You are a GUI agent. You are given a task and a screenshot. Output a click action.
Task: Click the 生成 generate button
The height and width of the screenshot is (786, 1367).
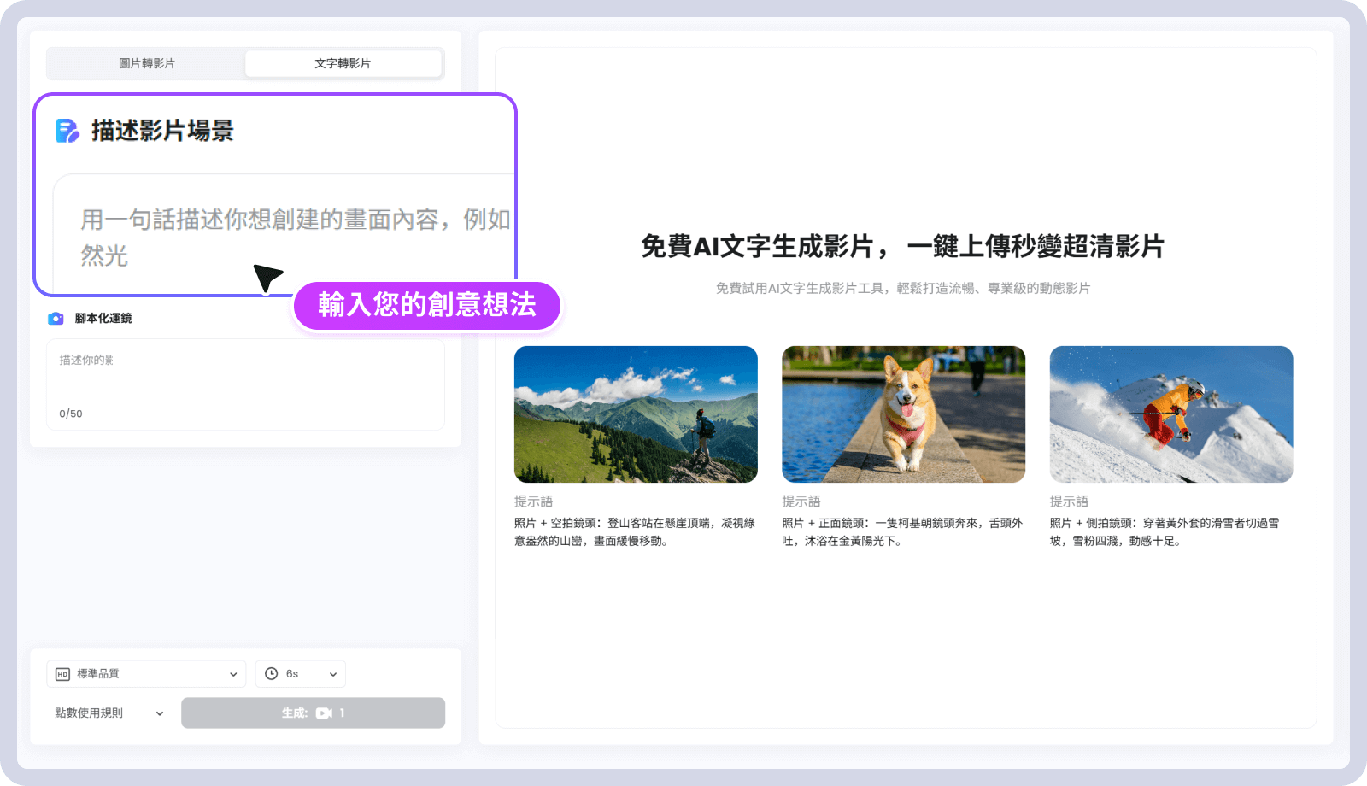click(313, 713)
